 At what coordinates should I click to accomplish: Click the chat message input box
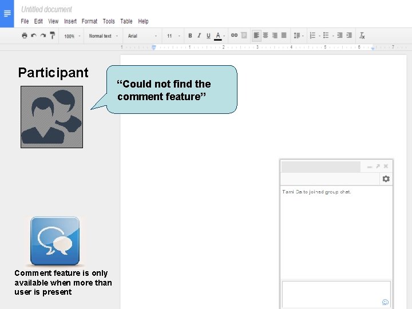(336, 294)
